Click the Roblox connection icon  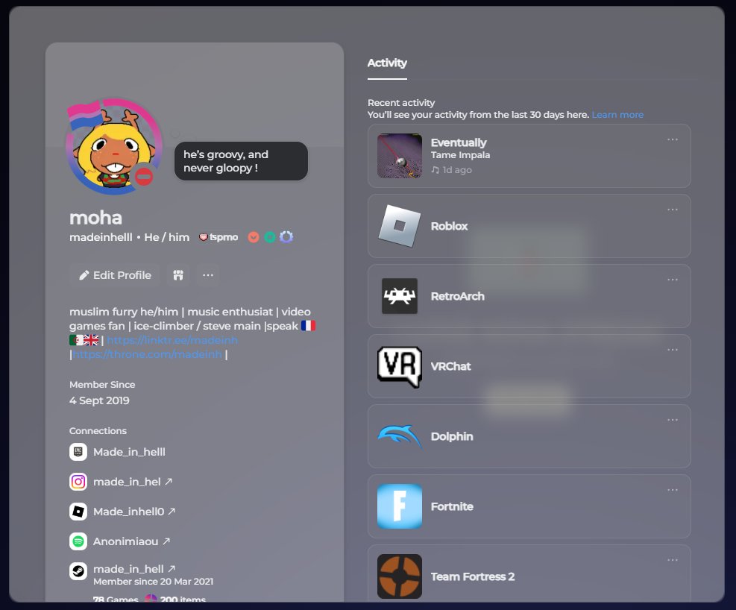(x=78, y=512)
